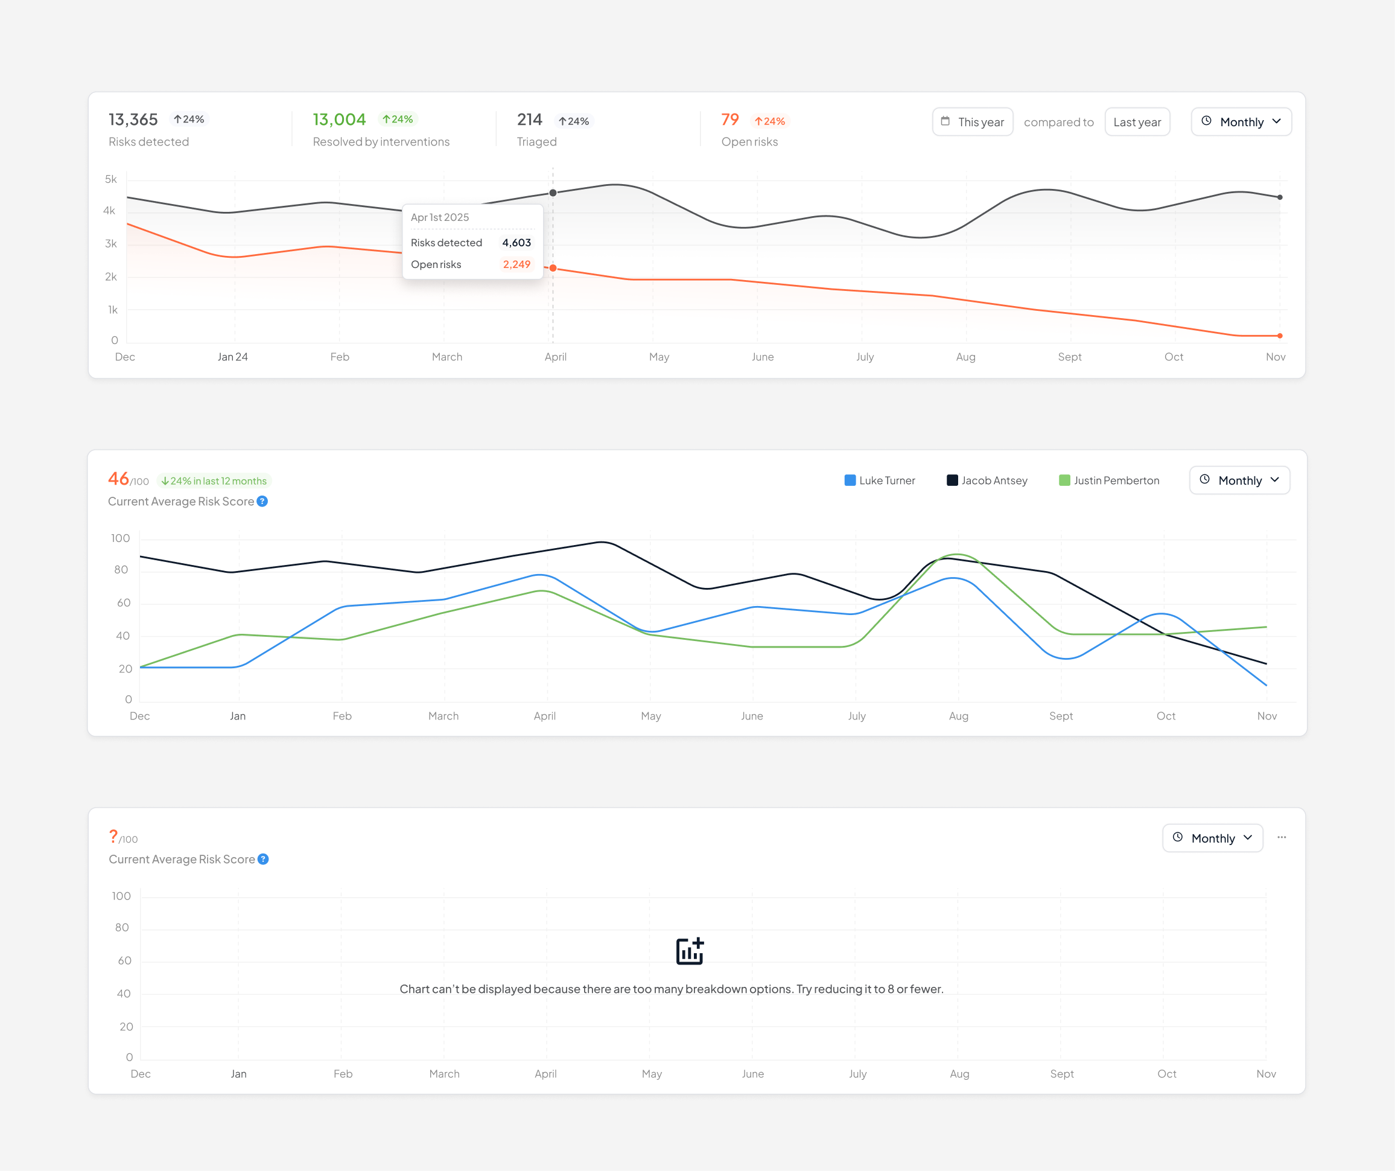Toggle the Luke Turner series visibility

tap(880, 480)
